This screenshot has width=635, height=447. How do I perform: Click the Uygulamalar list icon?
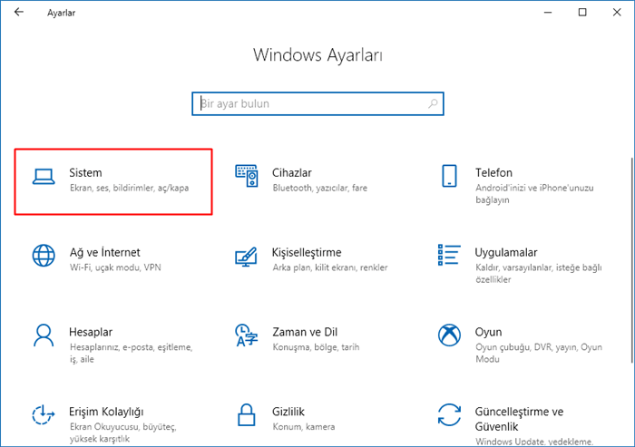pos(449,255)
